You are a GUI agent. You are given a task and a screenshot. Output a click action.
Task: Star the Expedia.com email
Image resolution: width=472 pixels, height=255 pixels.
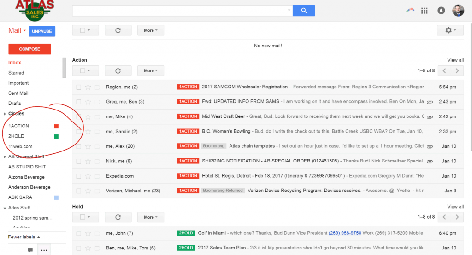(88, 176)
